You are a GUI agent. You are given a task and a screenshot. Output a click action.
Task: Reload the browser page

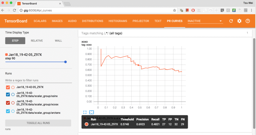click(x=14, y=10)
